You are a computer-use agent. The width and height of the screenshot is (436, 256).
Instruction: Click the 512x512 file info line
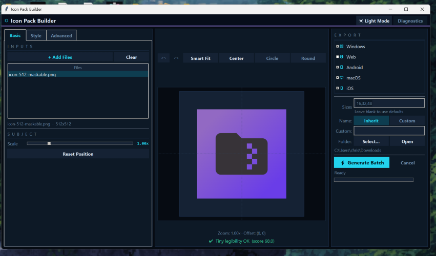(x=39, y=124)
